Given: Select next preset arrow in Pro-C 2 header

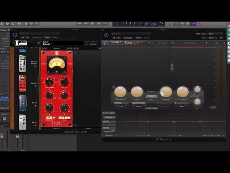Looking at the screenshot, I should point(119,38).
